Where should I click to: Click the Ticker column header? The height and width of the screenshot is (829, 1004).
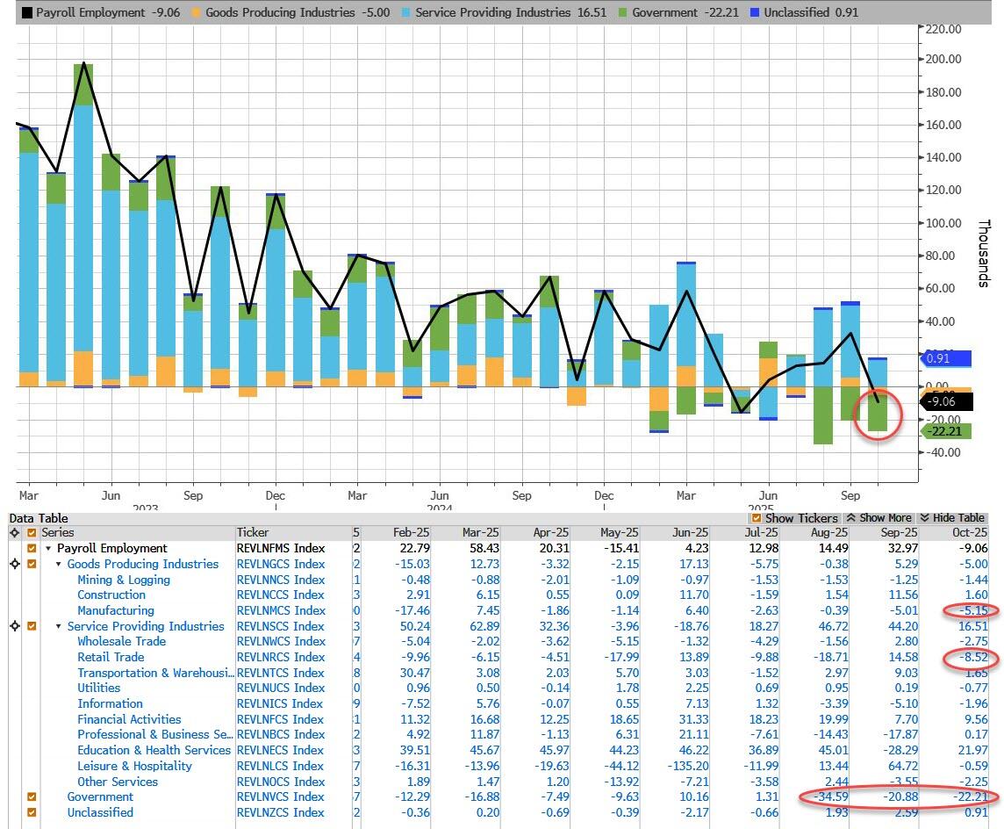point(253,533)
